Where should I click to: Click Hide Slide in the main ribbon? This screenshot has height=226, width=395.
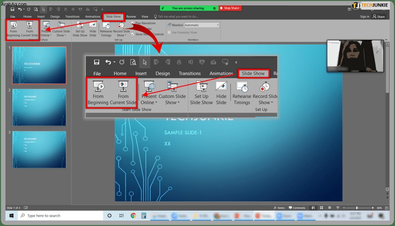point(93,29)
